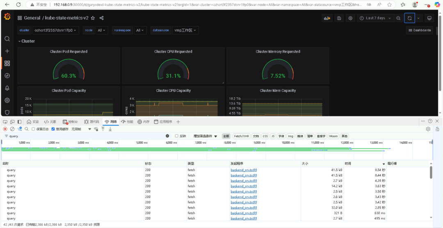
Task: Sort requests by 时间 column header
Action: pyautogui.click(x=365, y=164)
